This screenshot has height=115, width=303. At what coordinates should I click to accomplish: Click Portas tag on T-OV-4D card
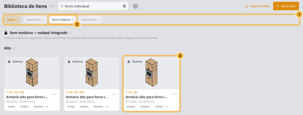(x=159, y=107)
